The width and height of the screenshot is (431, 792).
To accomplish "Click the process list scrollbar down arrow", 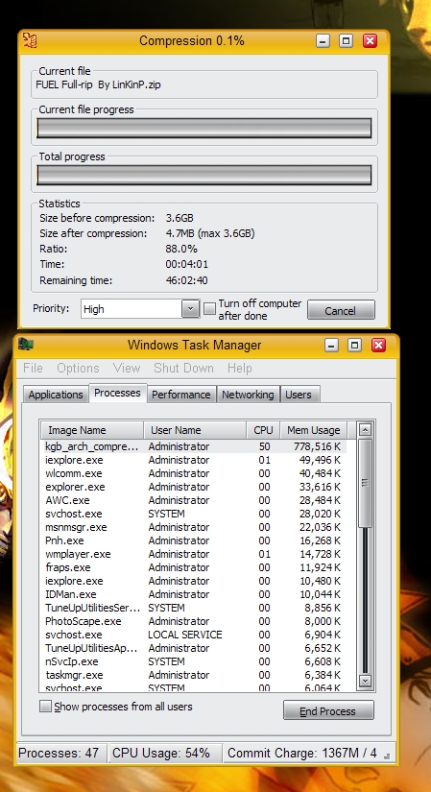I will tap(365, 681).
